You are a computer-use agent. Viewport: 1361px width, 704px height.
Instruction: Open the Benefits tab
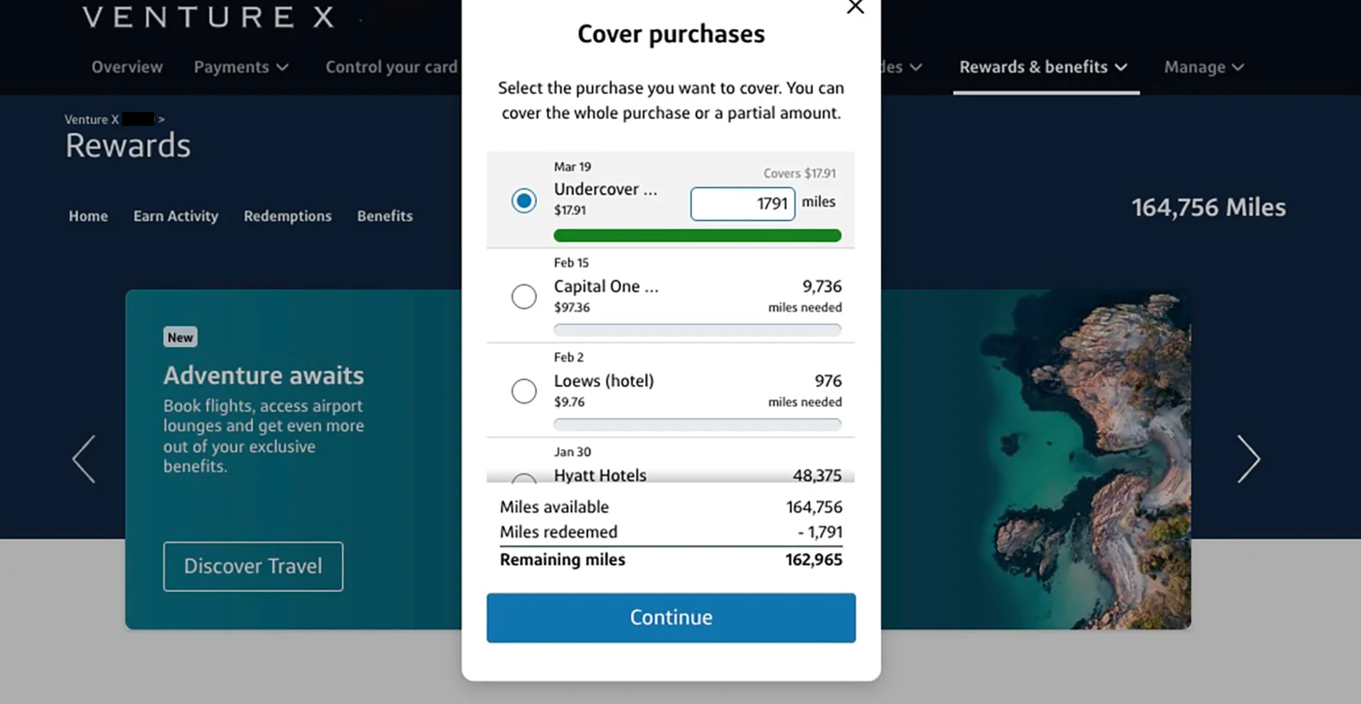tap(385, 216)
